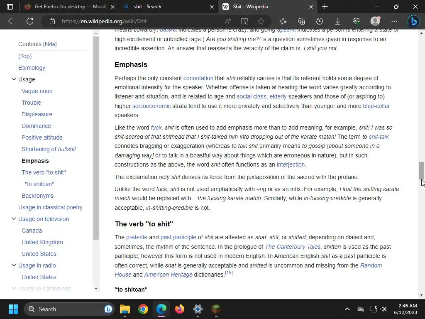The width and height of the screenshot is (425, 319).
Task: Go to Vague noun section
Action: [37, 91]
